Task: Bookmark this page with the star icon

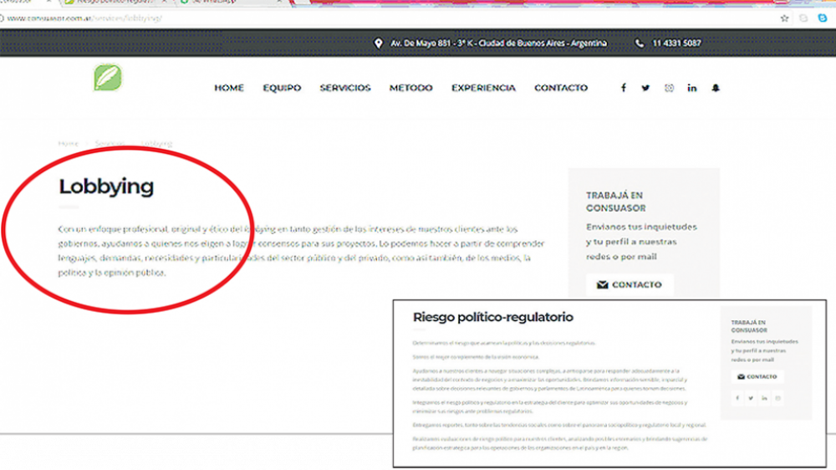Action: point(784,18)
